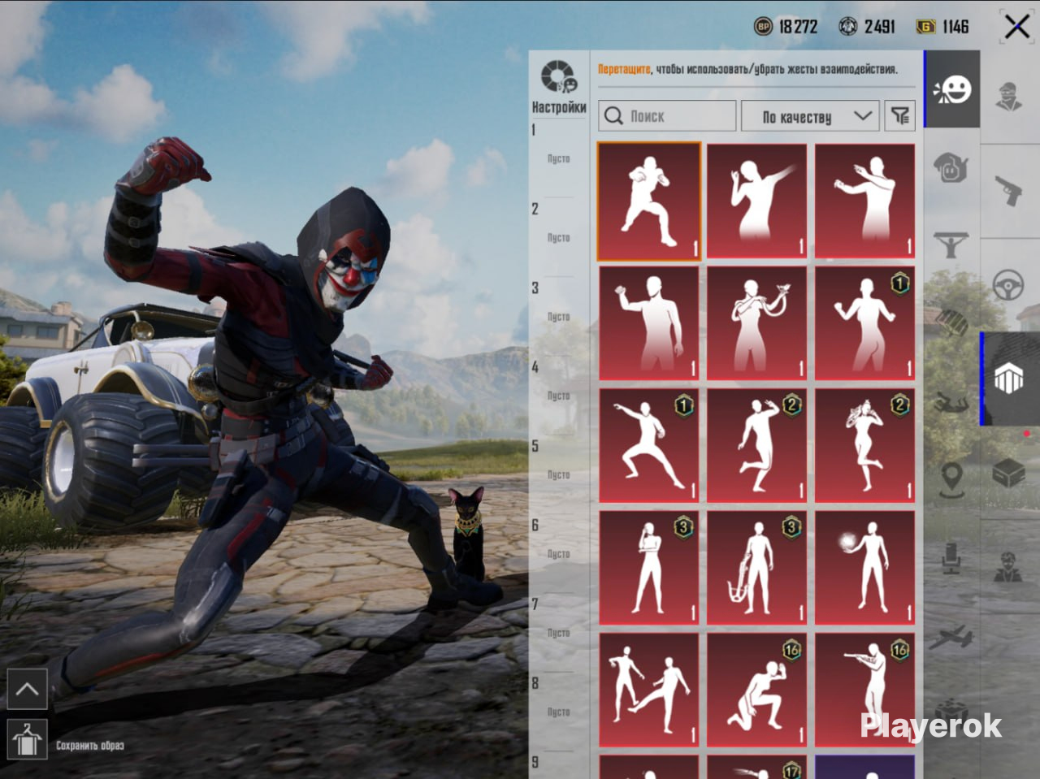
Task: Click empty emote slot 5 (Пусто)
Action: click(558, 474)
